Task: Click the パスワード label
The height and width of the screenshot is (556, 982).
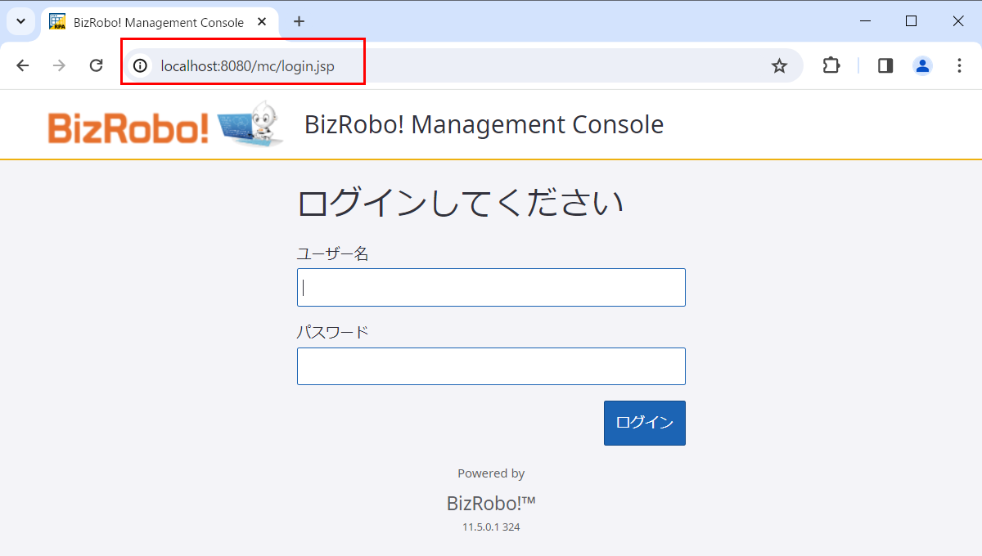Action: tap(332, 332)
